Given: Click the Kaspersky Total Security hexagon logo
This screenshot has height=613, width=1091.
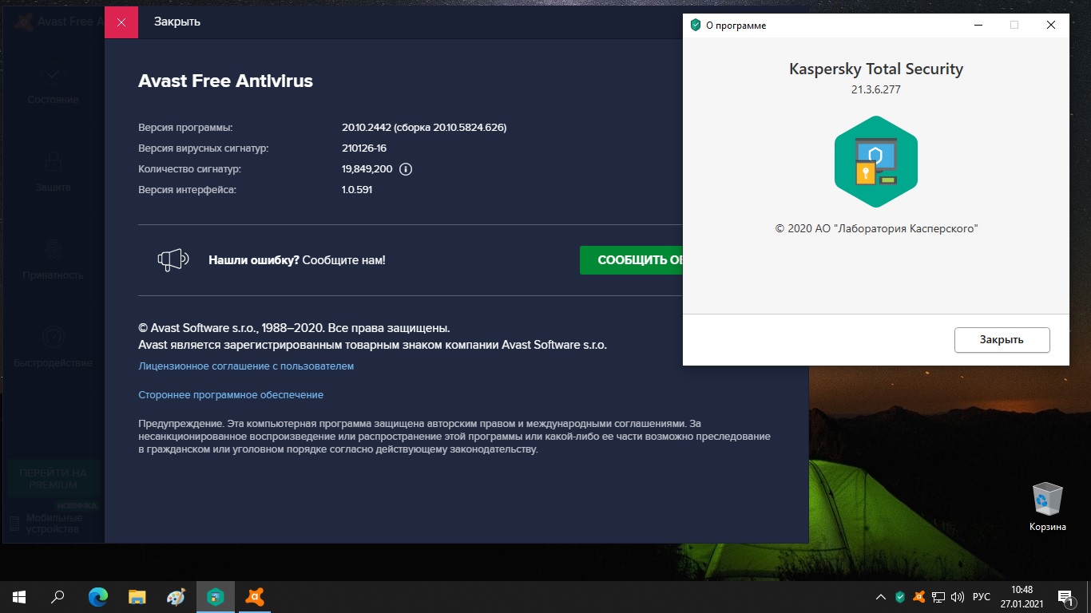Looking at the screenshot, I should click(x=876, y=162).
